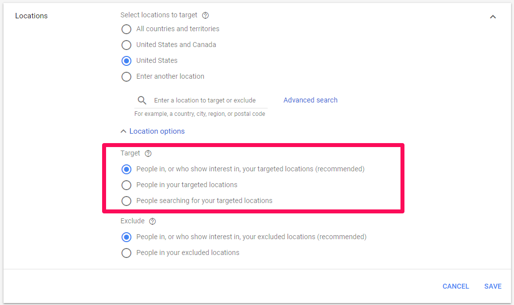This screenshot has height=305, width=514.
Task: Click the help icon beside Target
Action: click(148, 153)
